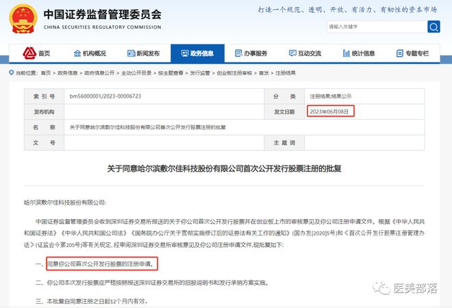Open the 专题专栏 navigation tab
452x308 pixels.
click(412, 53)
